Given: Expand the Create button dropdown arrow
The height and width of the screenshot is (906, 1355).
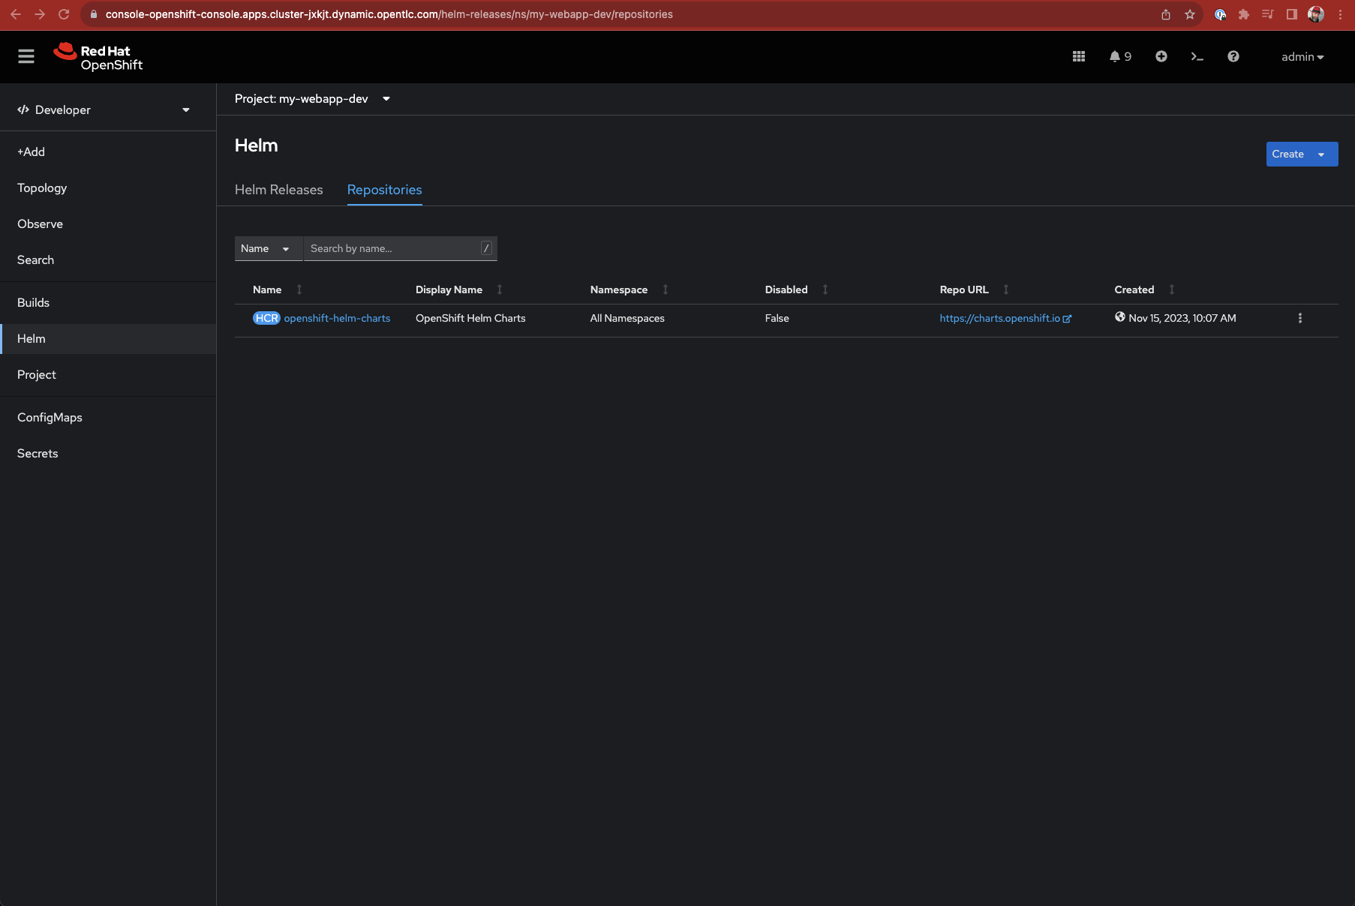Looking at the screenshot, I should 1323,154.
